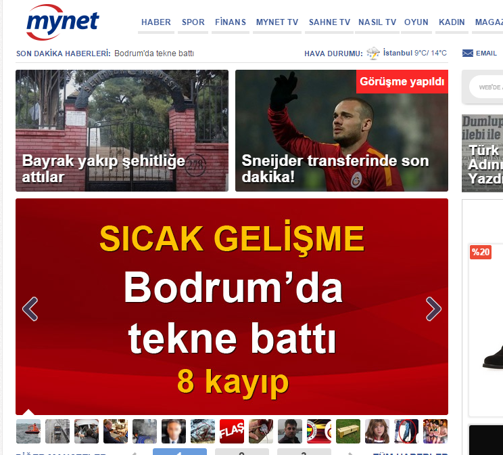
Task: Click the 'Görüşme yapıldı' red badge
Action: (x=402, y=82)
